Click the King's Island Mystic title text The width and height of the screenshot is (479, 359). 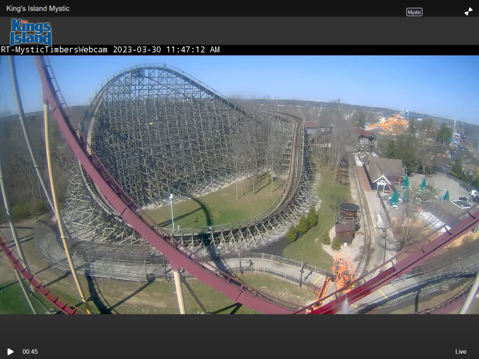click(38, 9)
